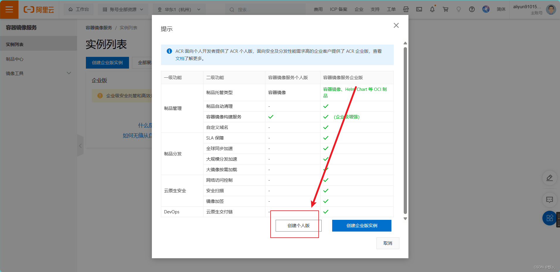The width and height of the screenshot is (560, 272).
Task: Expand the 账号全部资源 dropdown
Action: pos(123,9)
